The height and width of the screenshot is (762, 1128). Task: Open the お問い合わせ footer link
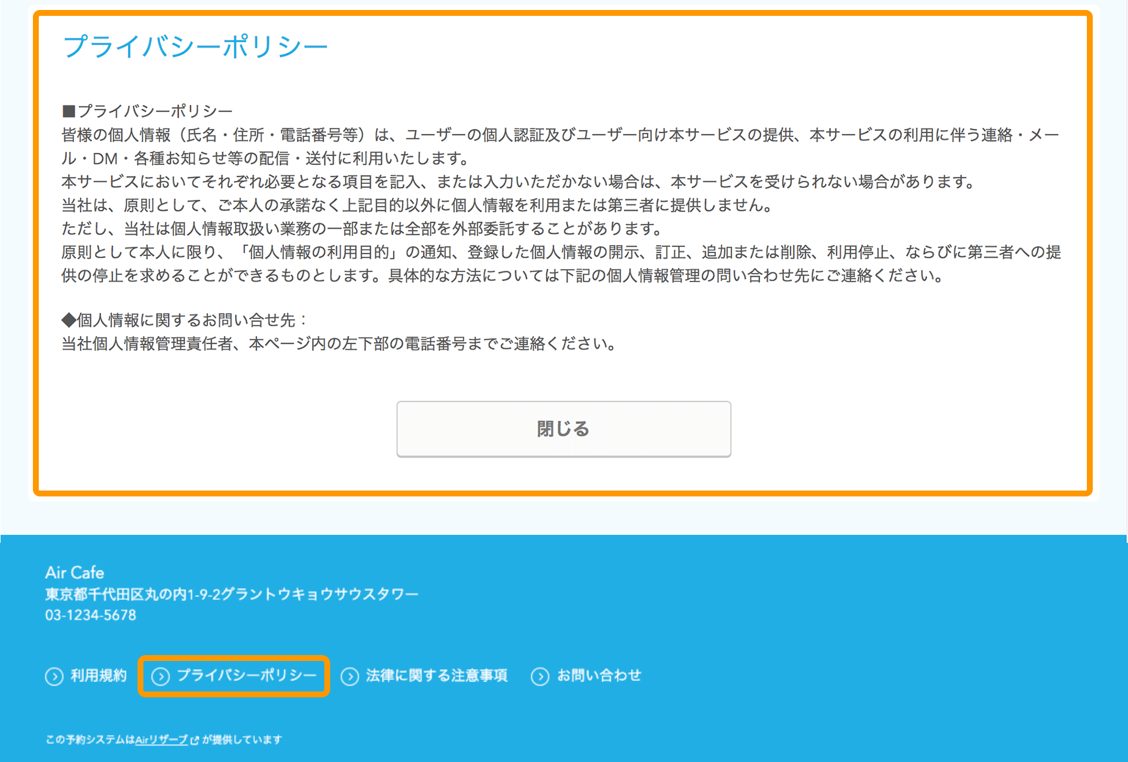586,676
